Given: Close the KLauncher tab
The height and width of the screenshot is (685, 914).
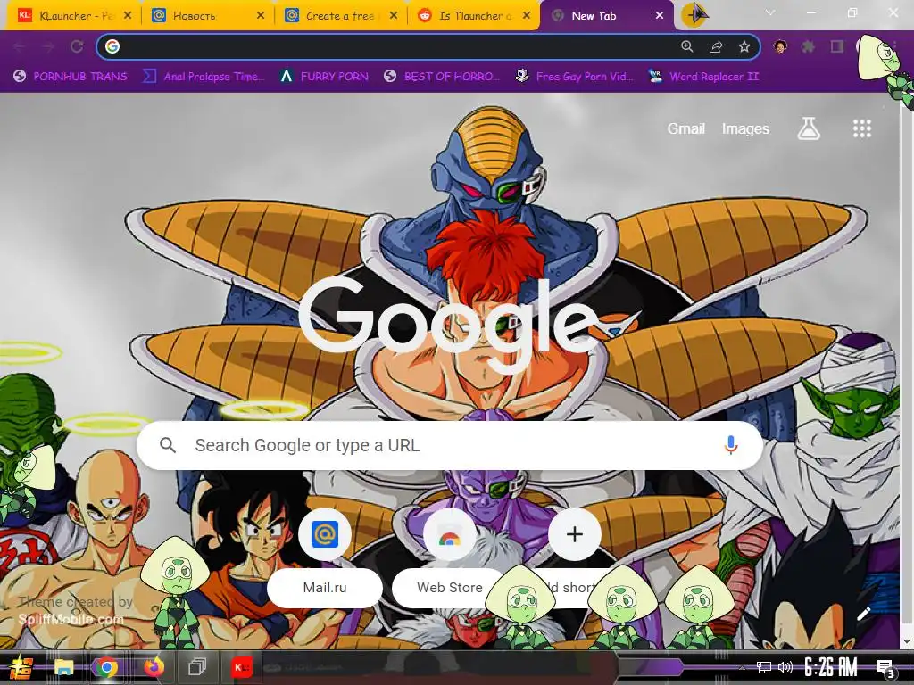Looking at the screenshot, I should (128, 16).
